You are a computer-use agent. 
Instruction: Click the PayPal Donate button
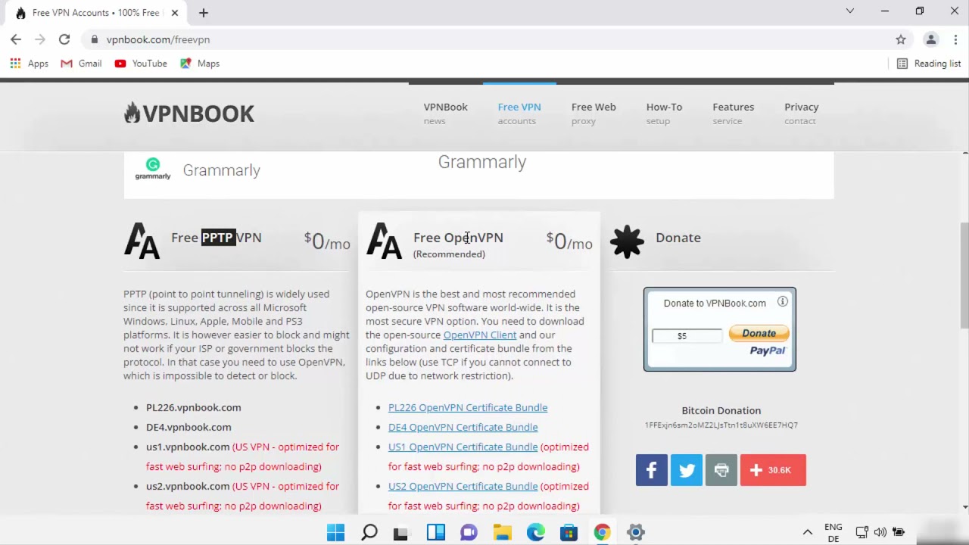[x=759, y=334]
